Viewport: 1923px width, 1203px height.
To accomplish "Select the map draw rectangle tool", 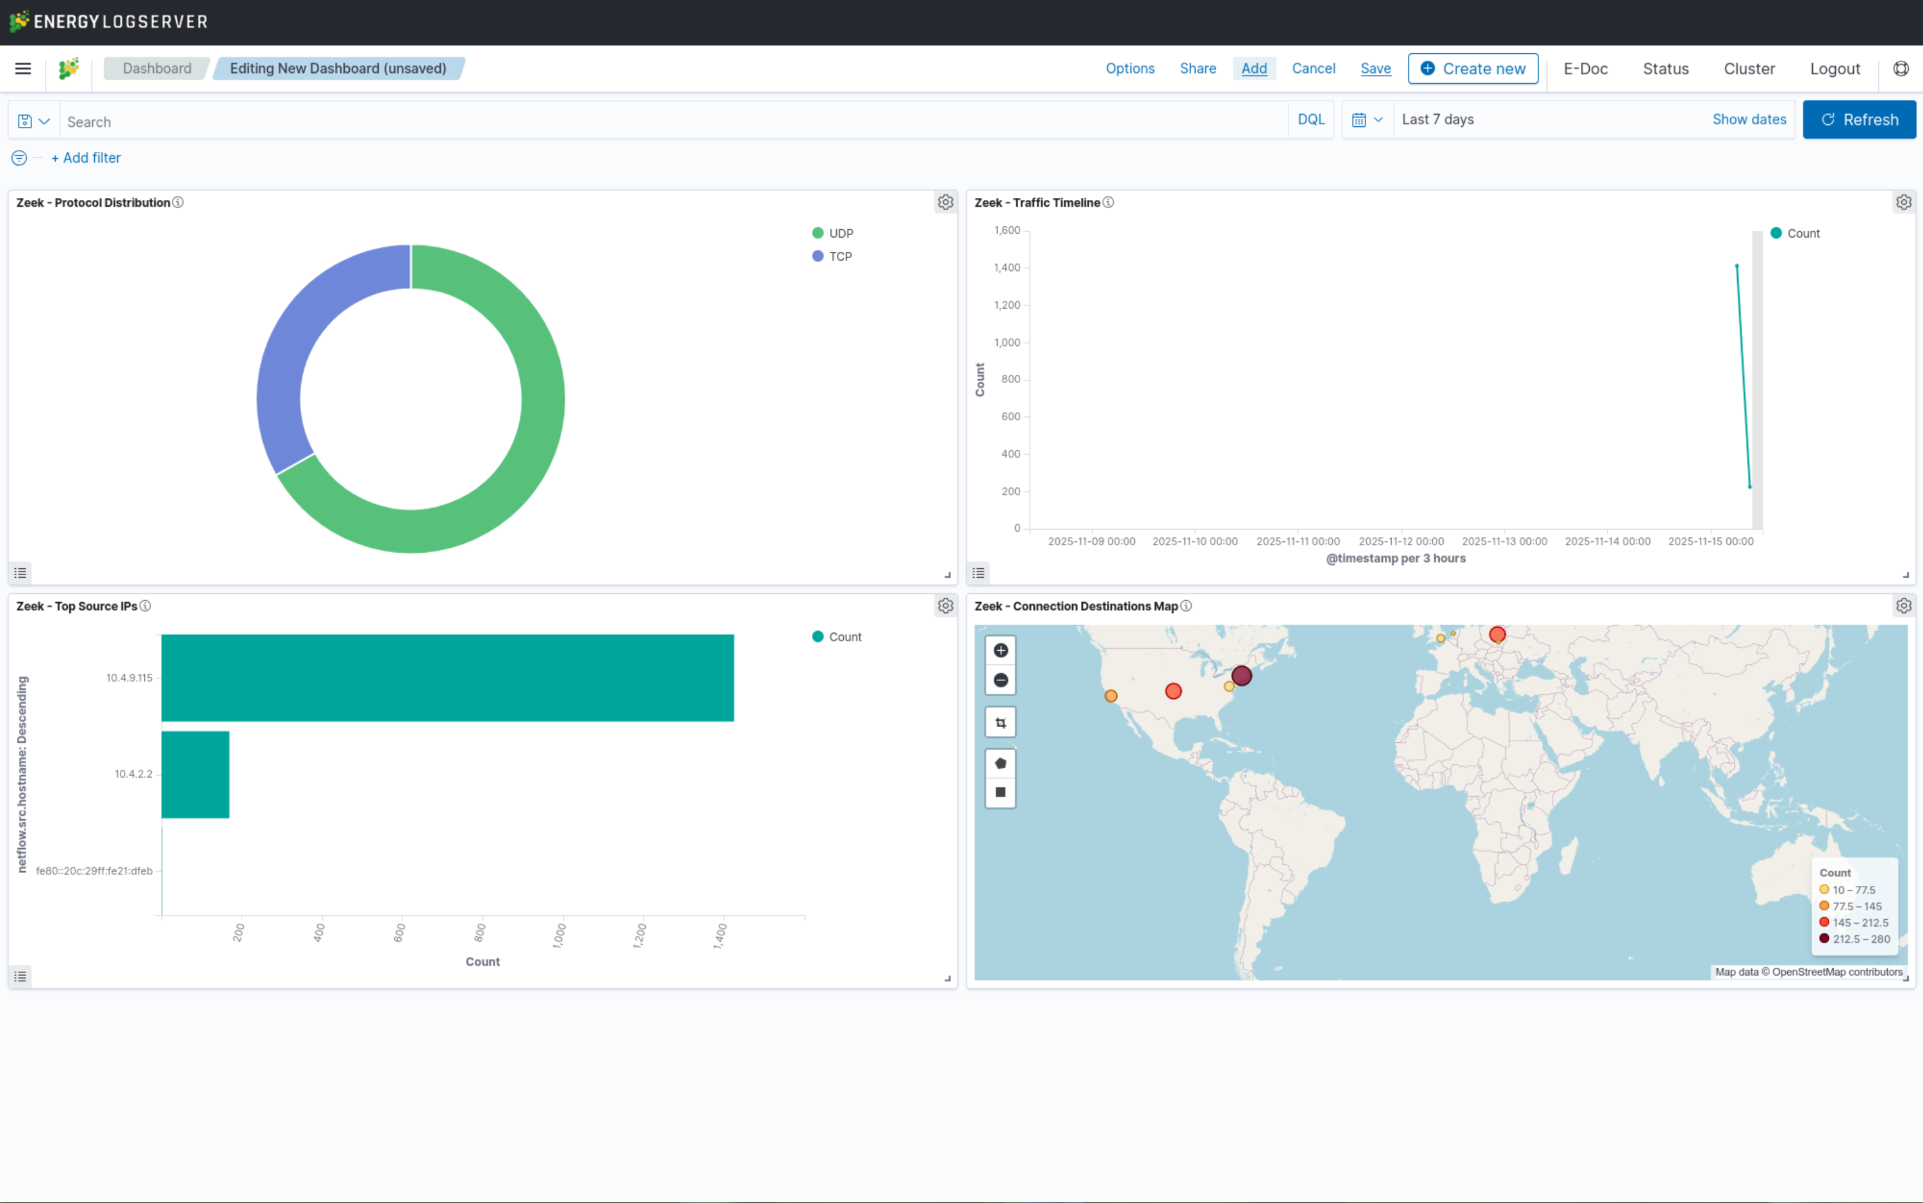I will click(x=1000, y=792).
